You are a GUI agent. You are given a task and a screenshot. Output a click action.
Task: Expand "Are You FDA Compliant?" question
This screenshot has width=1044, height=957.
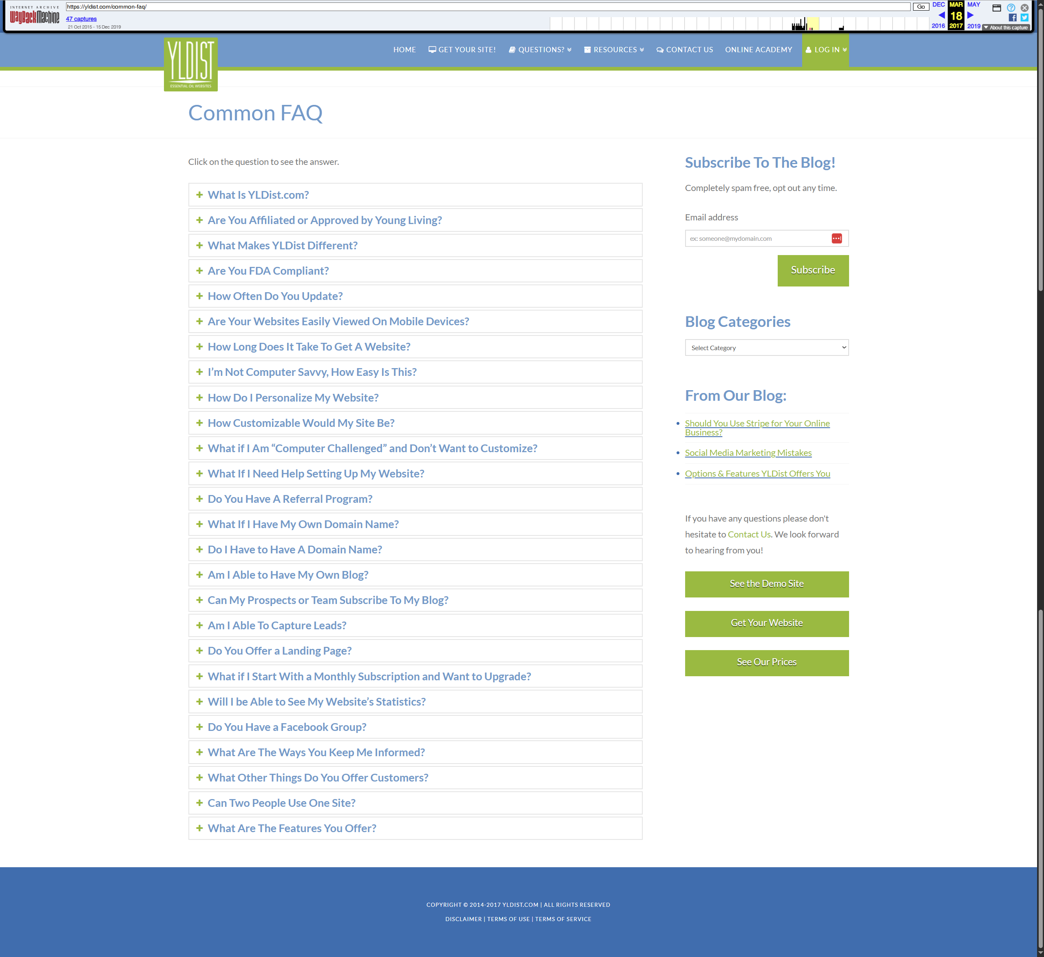click(x=268, y=271)
